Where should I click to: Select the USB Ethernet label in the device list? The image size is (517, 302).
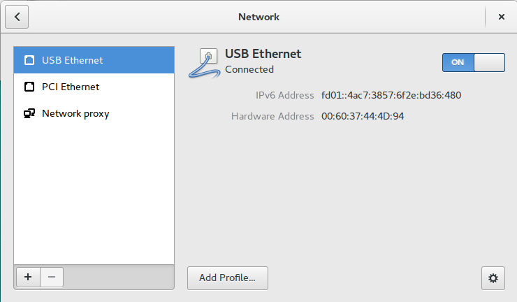pos(72,60)
